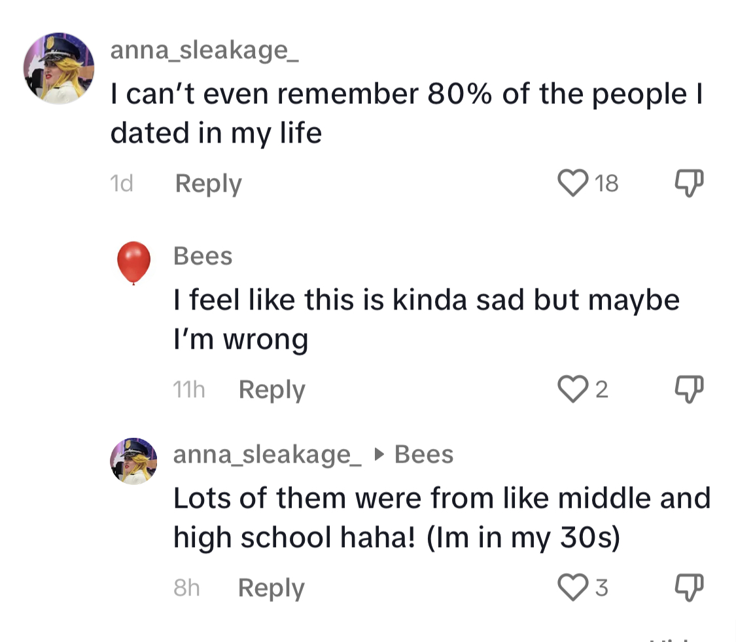This screenshot has height=642, width=736.
Task: Open anna_sleakage_ username in the reply to Bees
Action: 267,455
